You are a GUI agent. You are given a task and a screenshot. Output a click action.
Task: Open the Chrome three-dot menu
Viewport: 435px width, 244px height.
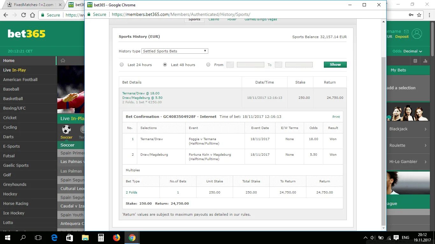(429, 15)
